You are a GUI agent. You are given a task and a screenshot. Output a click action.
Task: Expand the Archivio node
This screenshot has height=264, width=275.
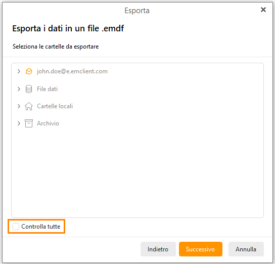point(19,123)
